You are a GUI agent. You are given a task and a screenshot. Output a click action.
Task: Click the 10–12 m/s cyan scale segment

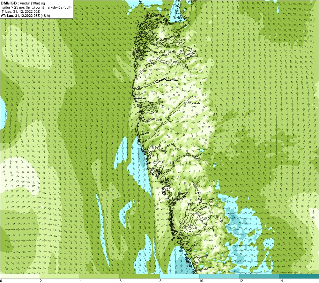(x=219, y=276)
